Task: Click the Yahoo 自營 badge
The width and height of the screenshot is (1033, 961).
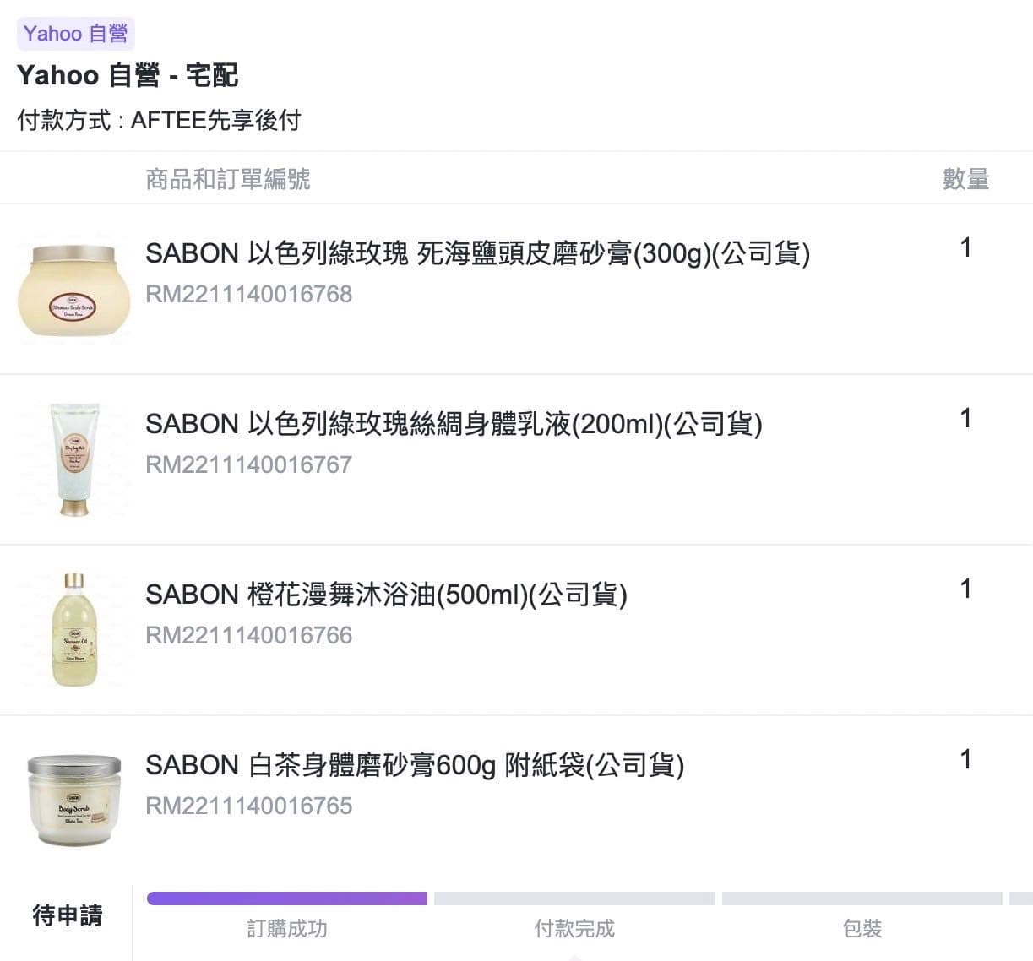Action: (75, 33)
